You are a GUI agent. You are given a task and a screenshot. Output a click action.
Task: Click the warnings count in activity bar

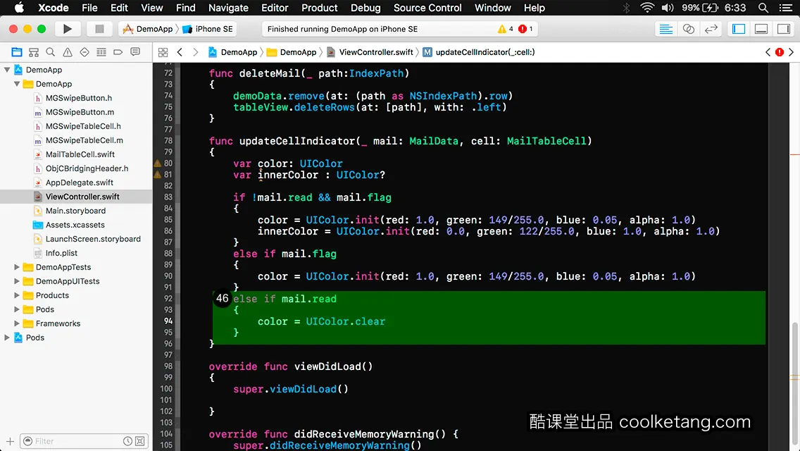pos(506,29)
